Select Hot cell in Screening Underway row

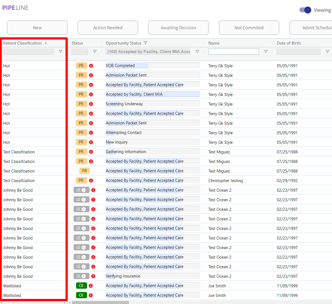coord(7,104)
